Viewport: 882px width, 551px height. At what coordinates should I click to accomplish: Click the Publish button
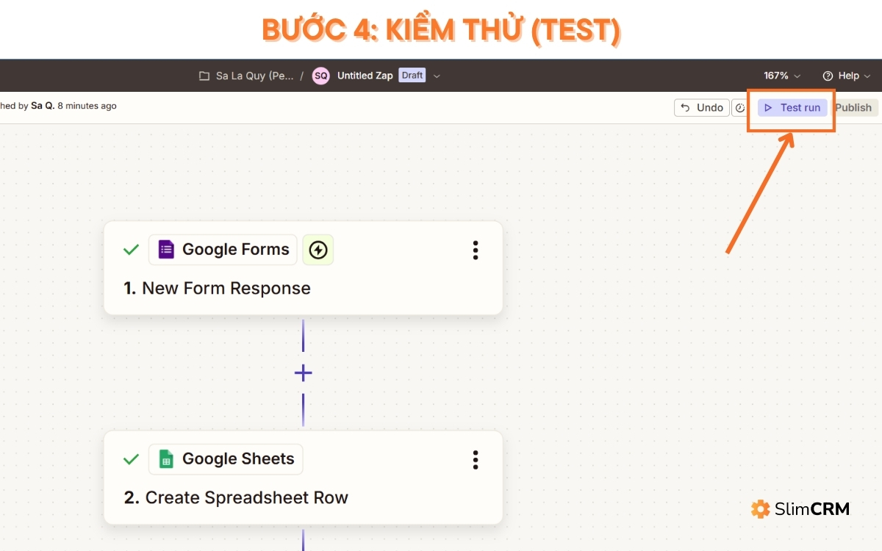853,108
